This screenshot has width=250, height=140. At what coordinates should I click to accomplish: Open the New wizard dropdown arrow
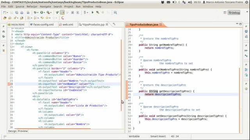click(7, 13)
